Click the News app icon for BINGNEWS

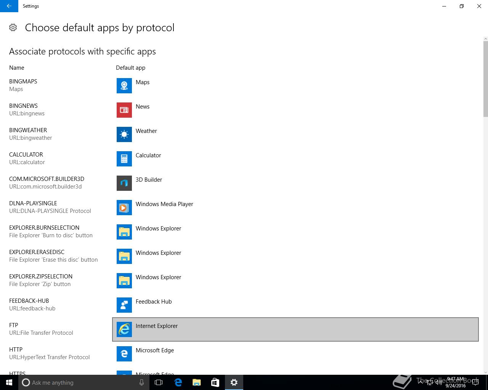[x=124, y=110]
